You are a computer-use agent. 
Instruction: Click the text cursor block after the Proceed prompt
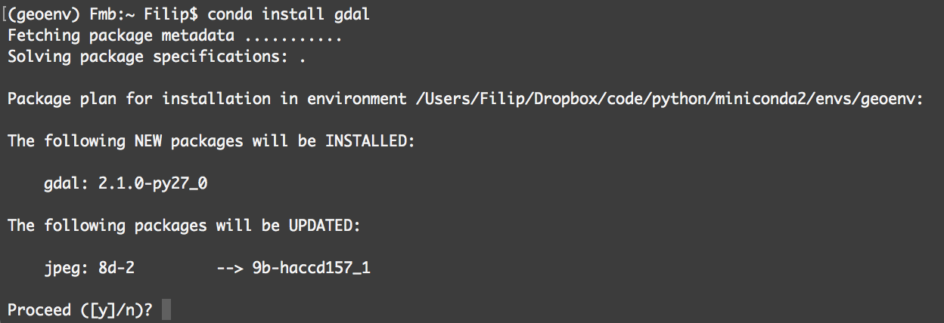tap(166, 310)
